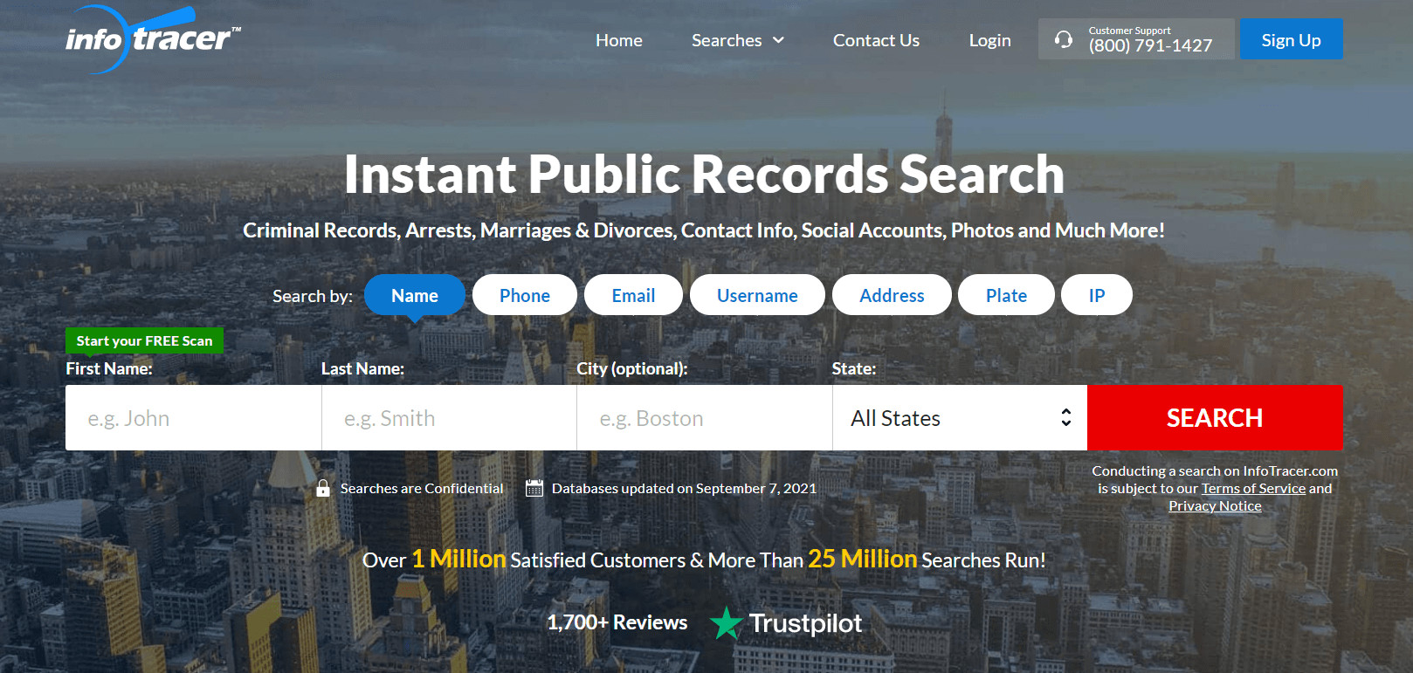
Task: Click the Instant Public Records Search heading
Action: 704,174
